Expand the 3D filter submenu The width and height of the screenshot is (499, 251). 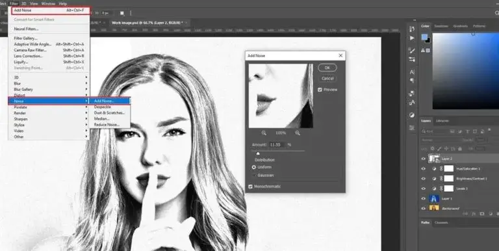pos(49,77)
